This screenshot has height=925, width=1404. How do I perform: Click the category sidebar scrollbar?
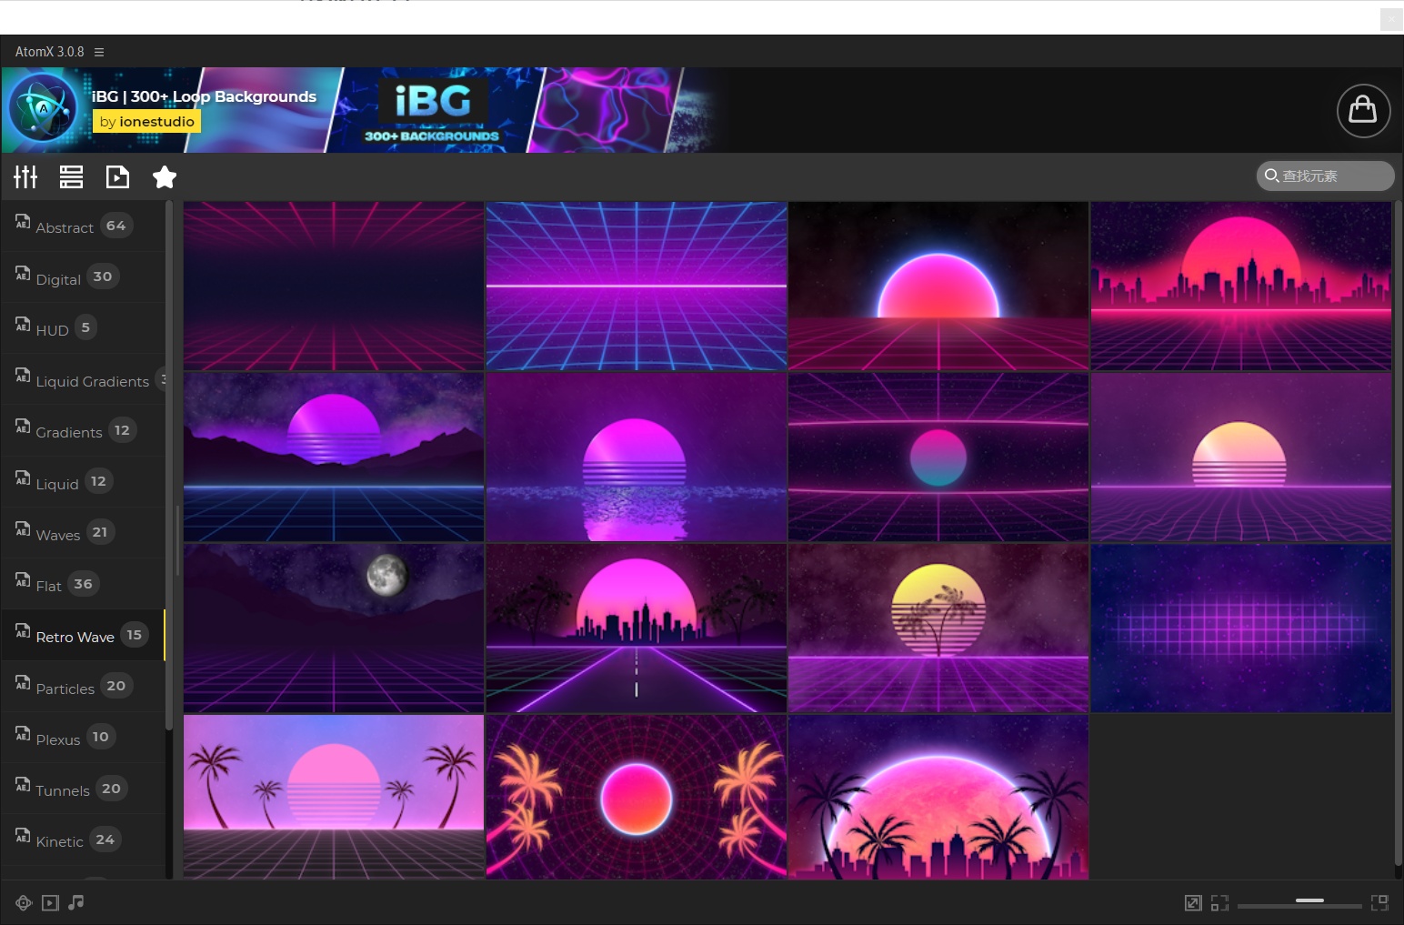coord(169,466)
